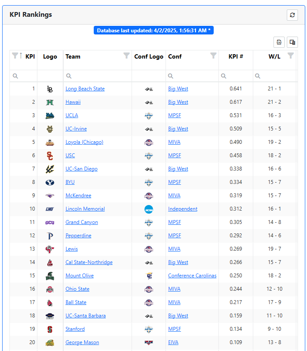The width and height of the screenshot is (307, 351).
Task: Open the Ball State team link
Action: (x=76, y=302)
